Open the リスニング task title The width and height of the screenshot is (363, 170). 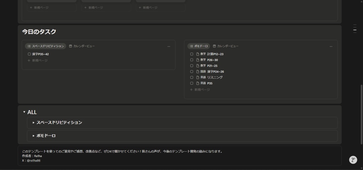[x=215, y=77]
